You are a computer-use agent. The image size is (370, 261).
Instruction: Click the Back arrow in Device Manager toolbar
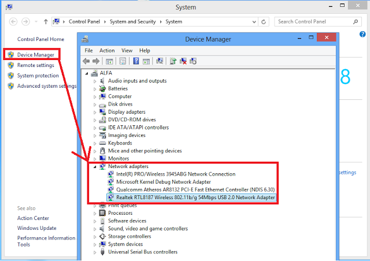click(x=86, y=61)
